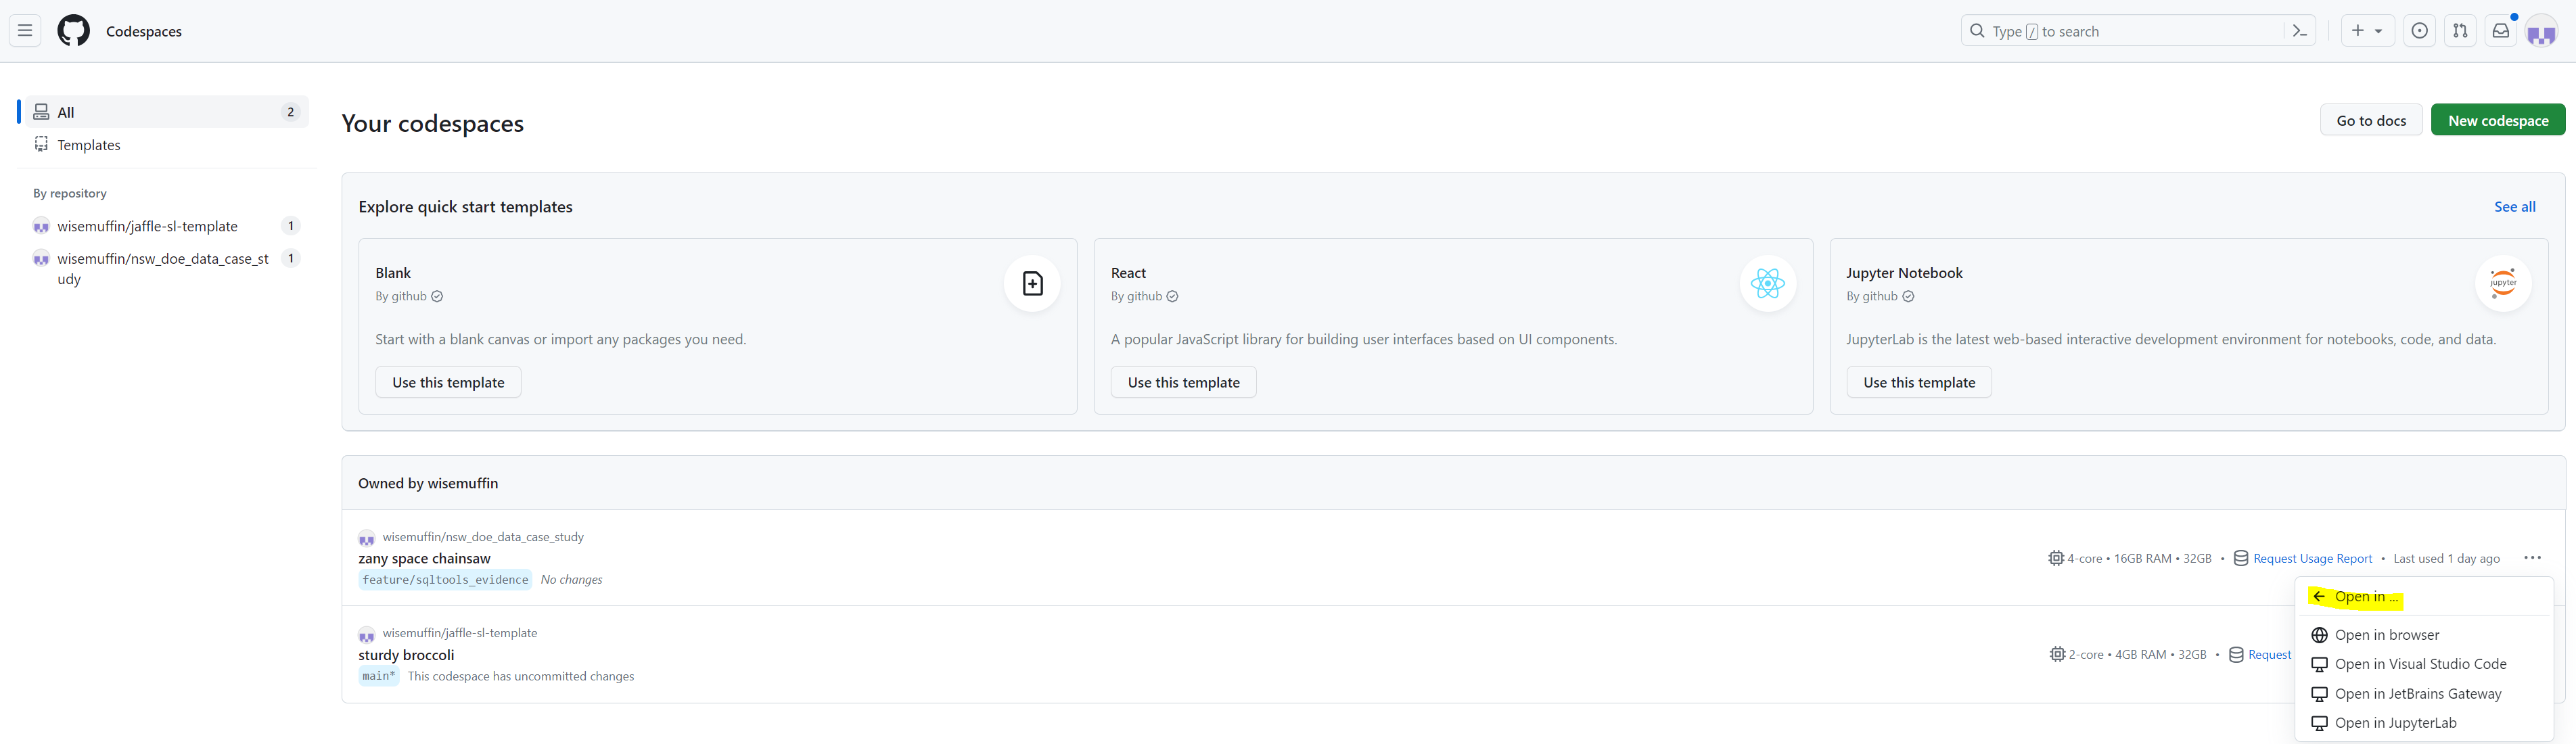Open the Blank template title

[393, 273]
